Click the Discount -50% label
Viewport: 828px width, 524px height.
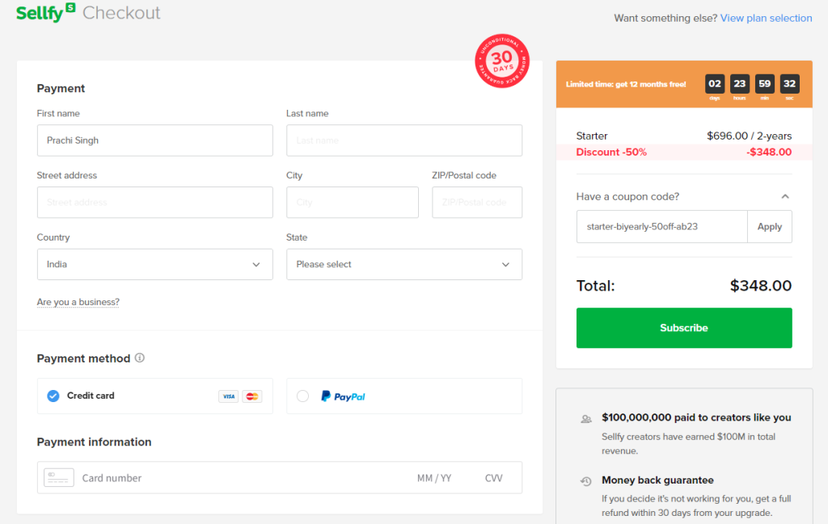[611, 153]
